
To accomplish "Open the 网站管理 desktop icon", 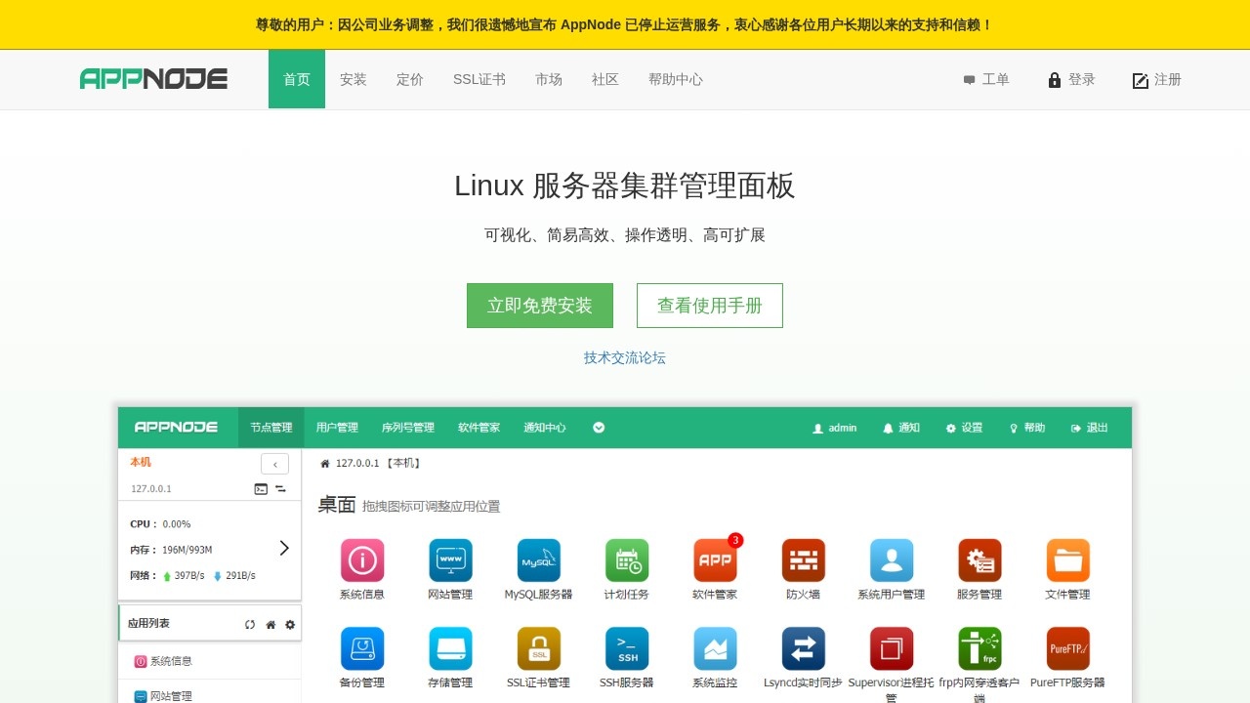I will tap(450, 560).
